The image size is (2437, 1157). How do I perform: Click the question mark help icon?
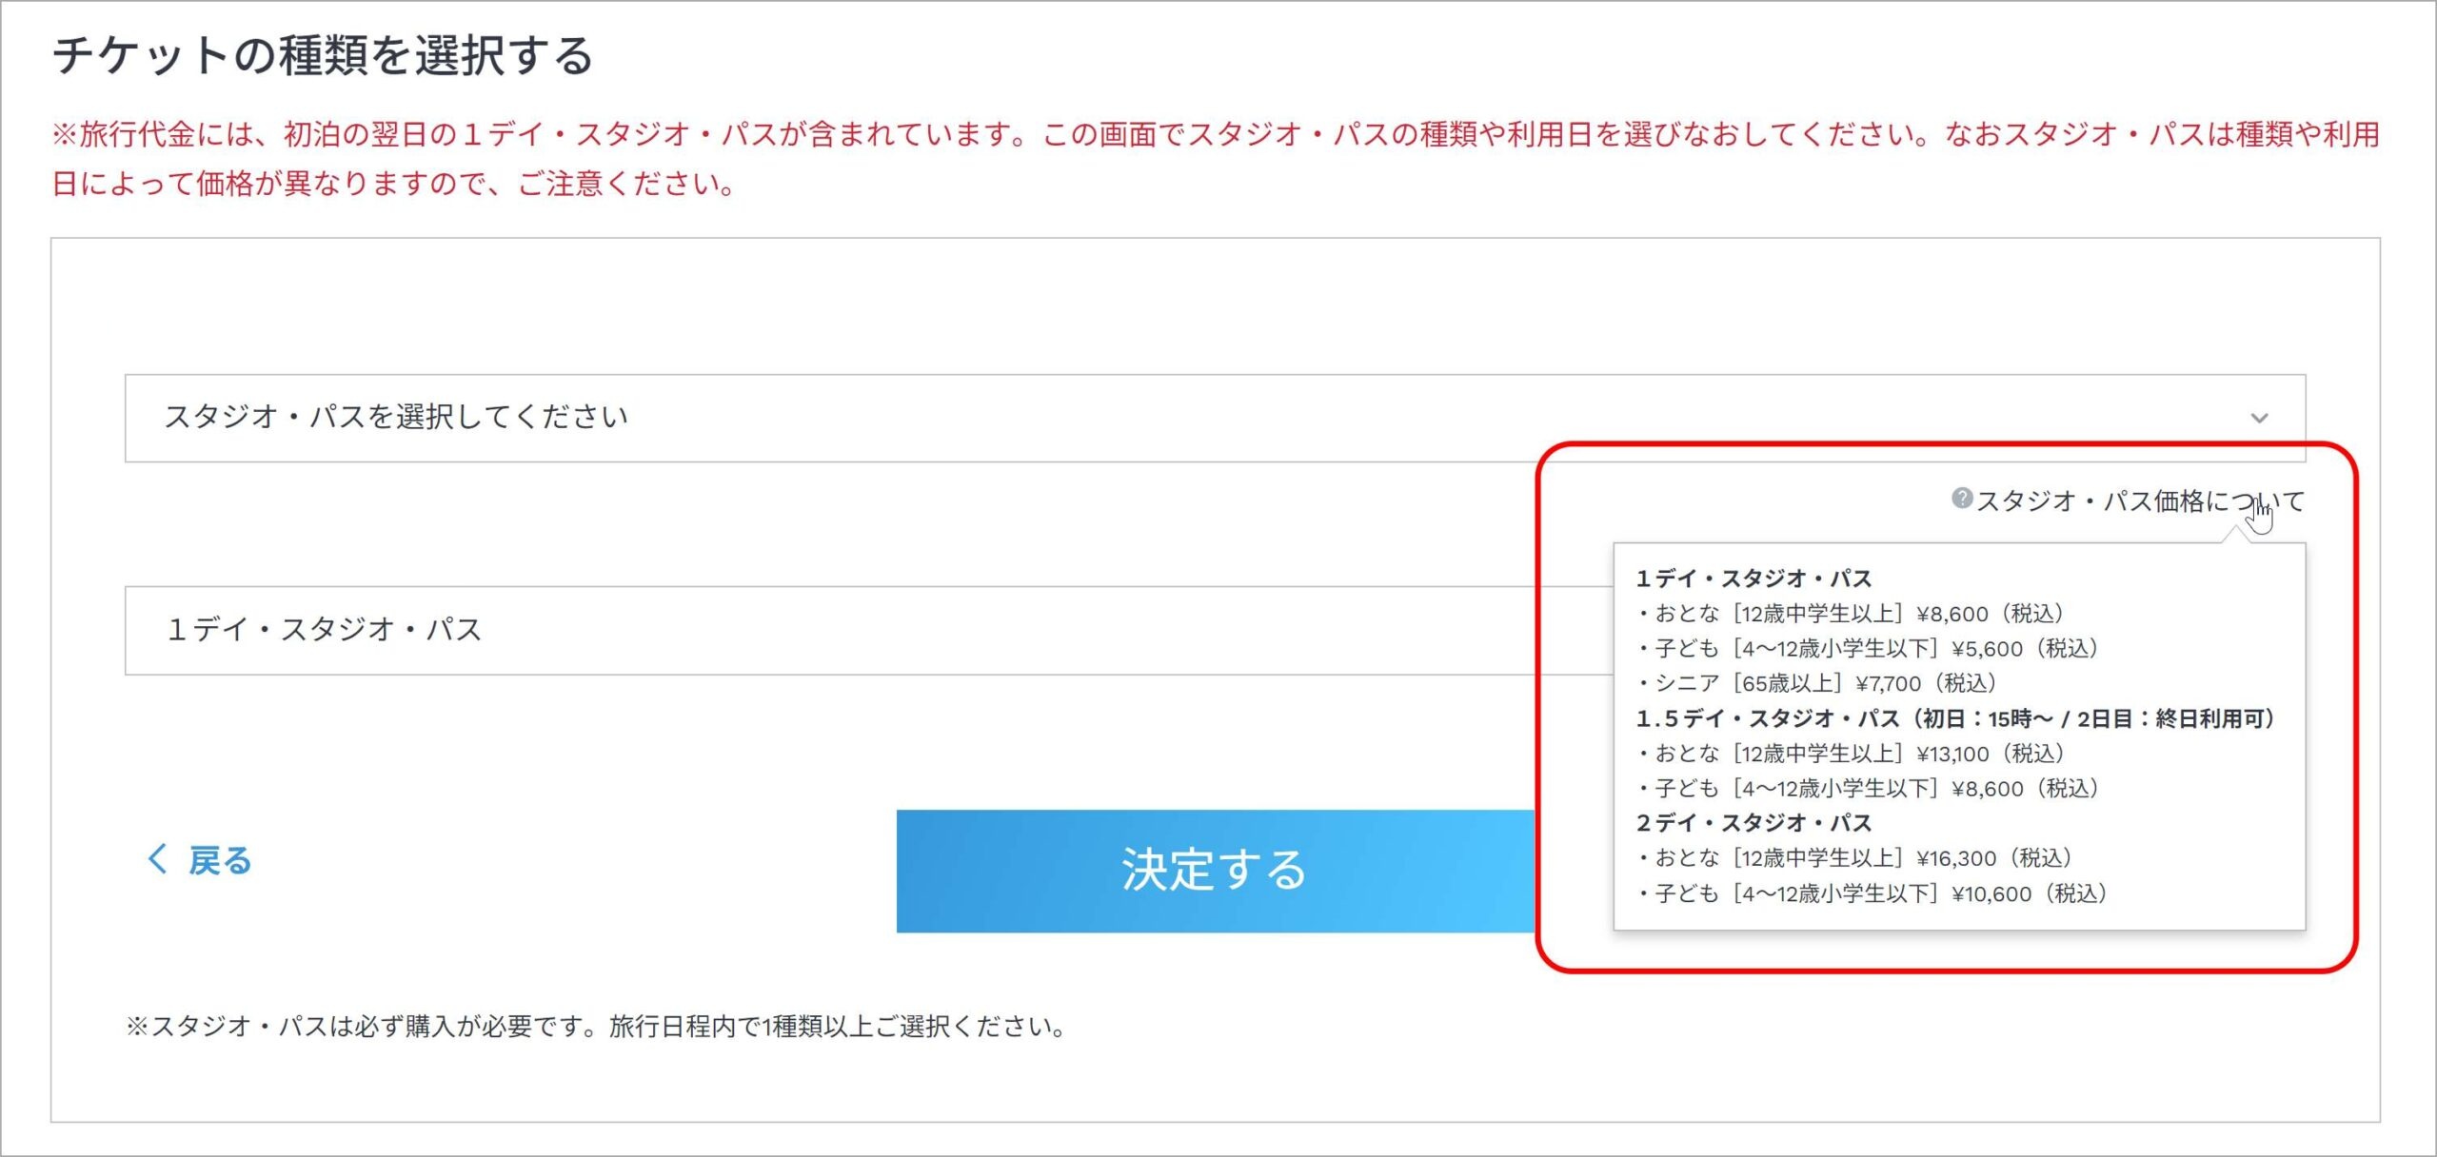pyautogui.click(x=1961, y=499)
